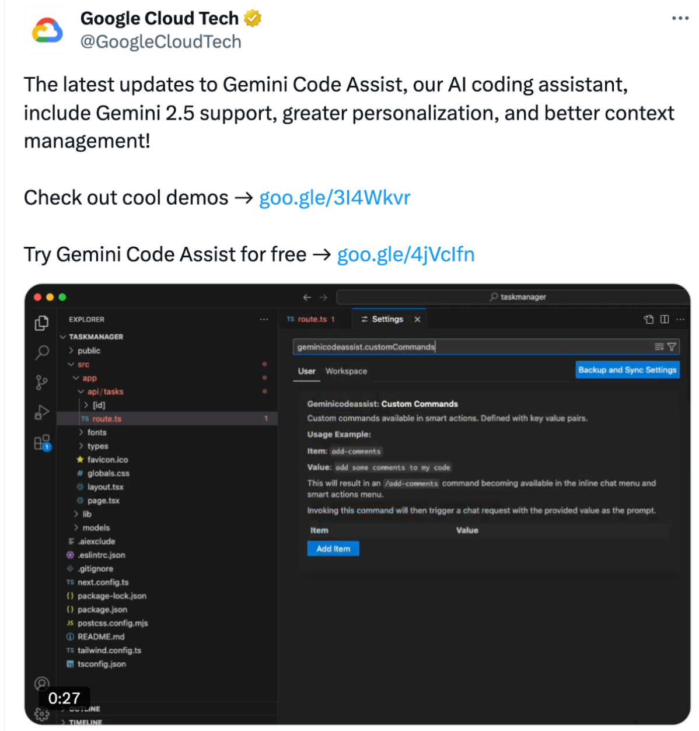Expand the models folder
Image resolution: width=699 pixels, height=731 pixels.
[96, 527]
